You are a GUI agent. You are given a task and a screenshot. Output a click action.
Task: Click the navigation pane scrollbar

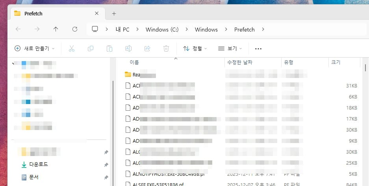(113, 133)
